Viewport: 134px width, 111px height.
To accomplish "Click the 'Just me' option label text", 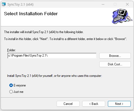I will tap(18, 92).
